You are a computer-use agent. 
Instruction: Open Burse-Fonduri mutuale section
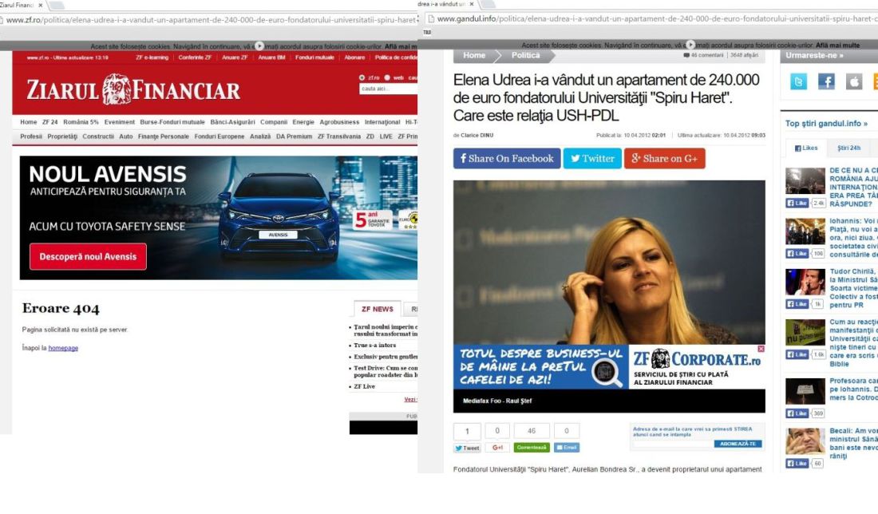point(172,122)
